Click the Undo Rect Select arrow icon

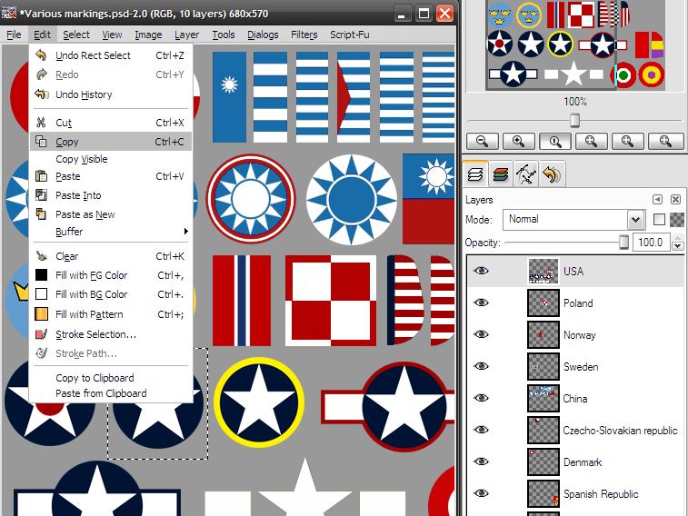pos(41,55)
